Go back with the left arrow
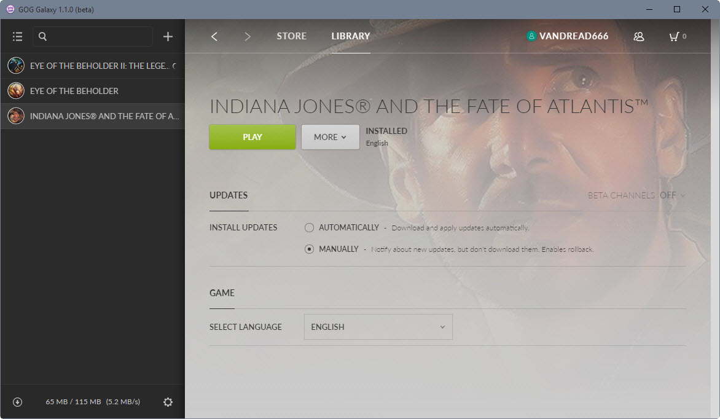This screenshot has height=419, width=720. 214,36
